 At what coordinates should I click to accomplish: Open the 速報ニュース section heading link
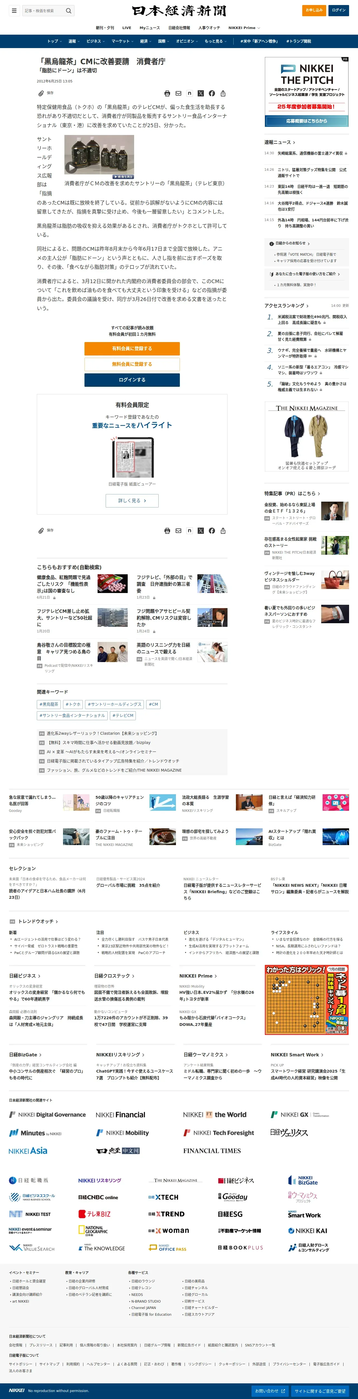click(279, 142)
